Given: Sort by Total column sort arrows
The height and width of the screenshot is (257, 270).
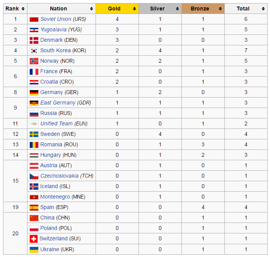Looking at the screenshot, I should click(x=263, y=9).
